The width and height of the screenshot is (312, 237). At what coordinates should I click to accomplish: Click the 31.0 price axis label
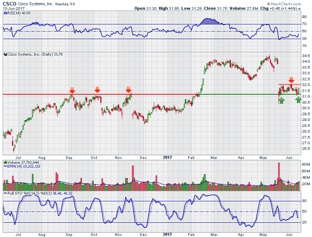[306, 97]
